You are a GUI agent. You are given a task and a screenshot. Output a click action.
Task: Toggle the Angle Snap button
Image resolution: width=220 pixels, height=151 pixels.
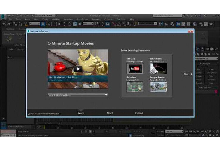(x=119, y=24)
